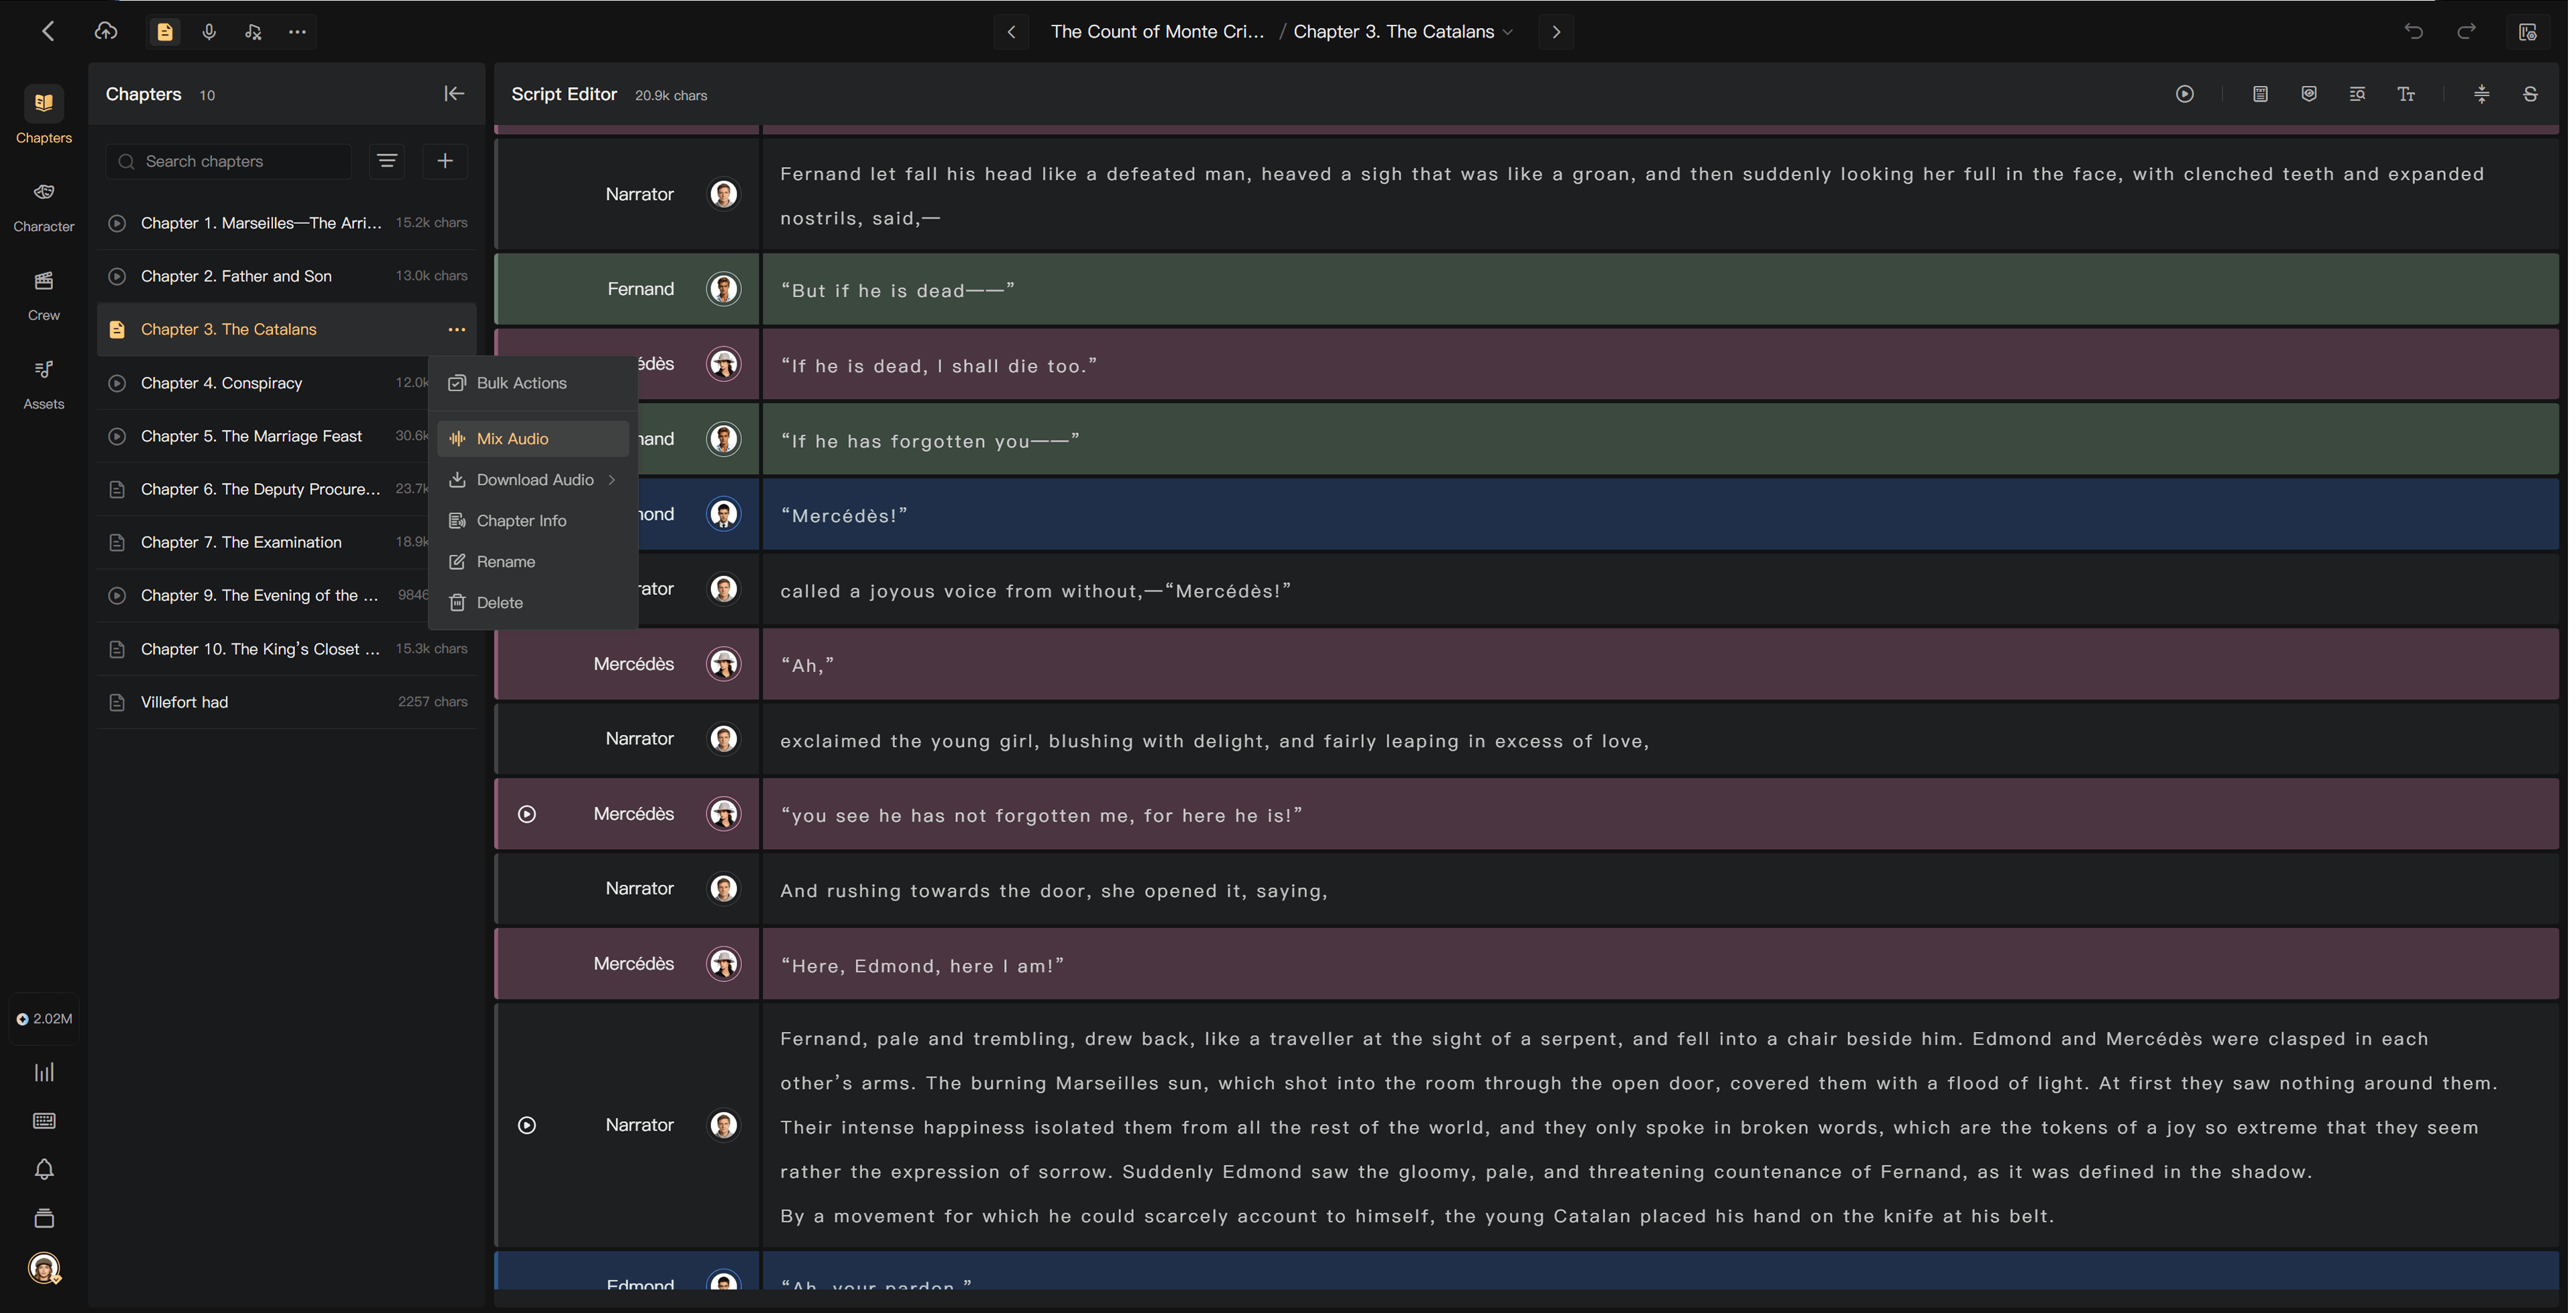The width and height of the screenshot is (2576, 1313).
Task: Open the top toolbar three-dots menu
Action: coord(297,32)
